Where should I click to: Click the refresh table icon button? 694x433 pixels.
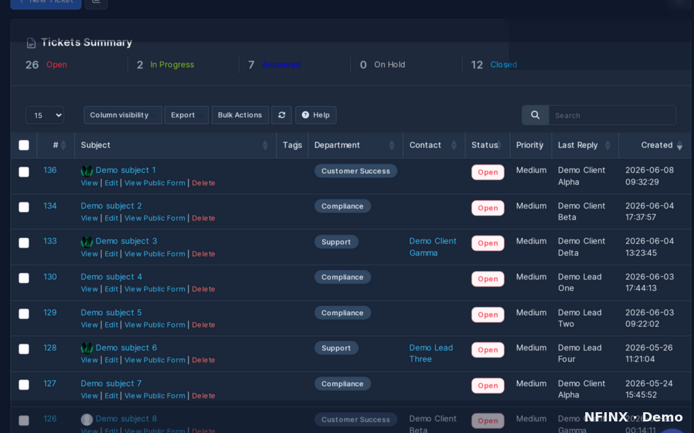(x=282, y=115)
